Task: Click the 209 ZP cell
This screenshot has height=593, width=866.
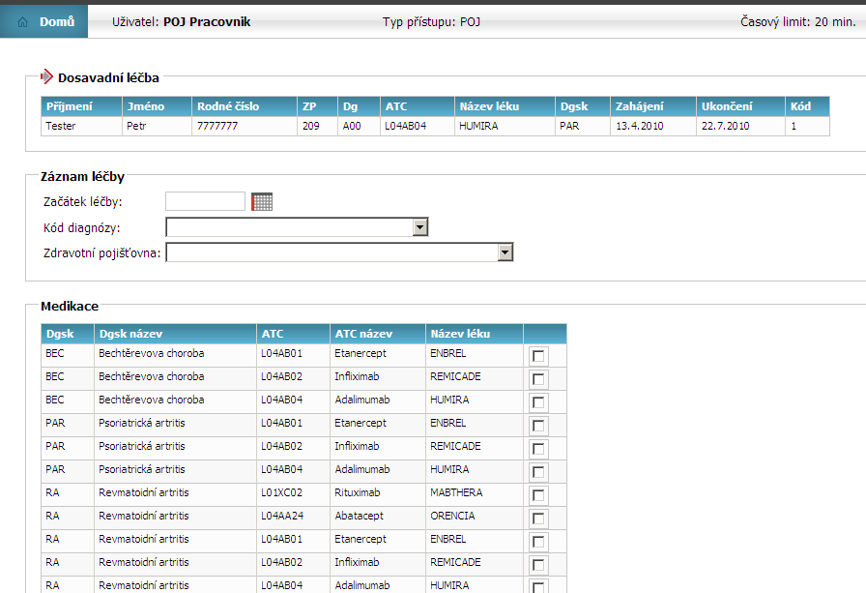Action: [318, 126]
